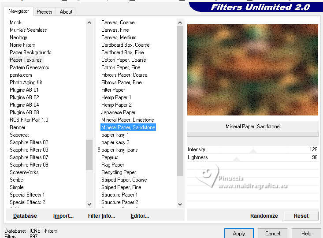Click the Lightness value 96

point(315,157)
